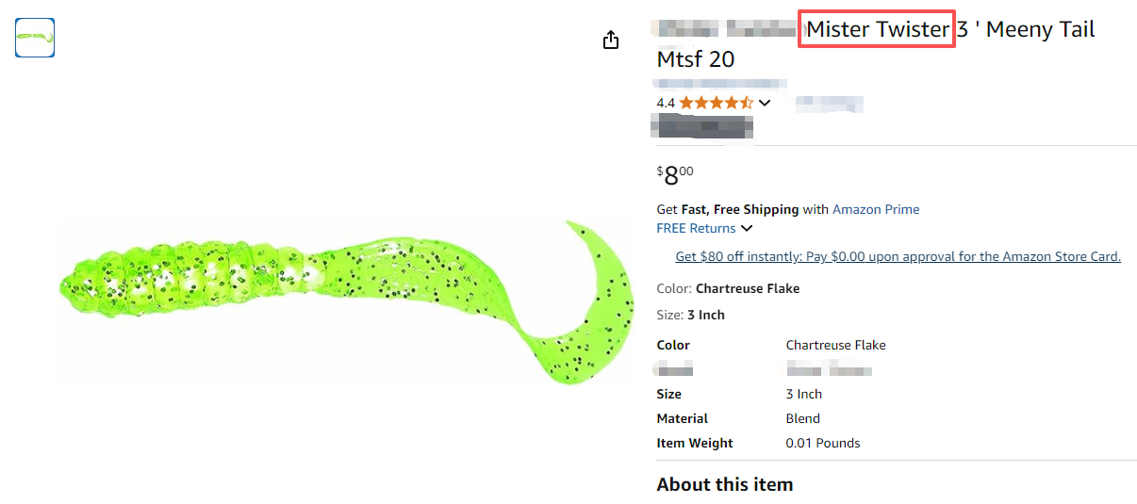The height and width of the screenshot is (504, 1137).
Task: Click the Item Weight value 0.01 Pounds
Action: click(822, 443)
